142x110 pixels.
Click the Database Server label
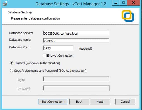(21, 33)
